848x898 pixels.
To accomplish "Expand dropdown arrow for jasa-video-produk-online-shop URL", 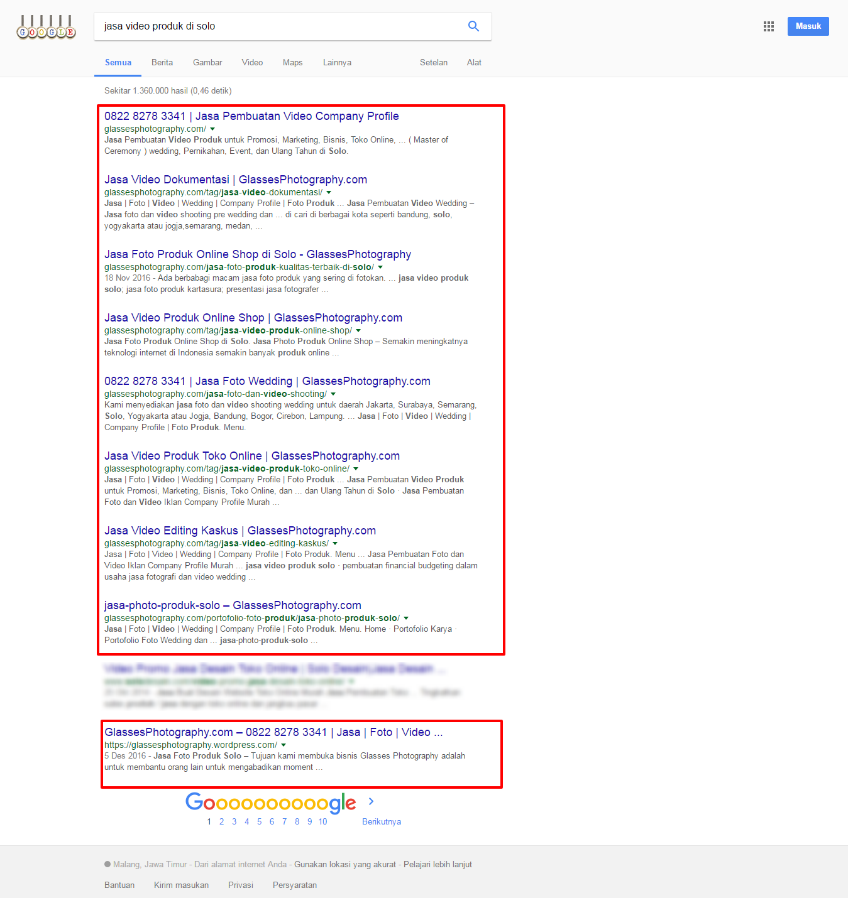I will pyautogui.click(x=358, y=331).
